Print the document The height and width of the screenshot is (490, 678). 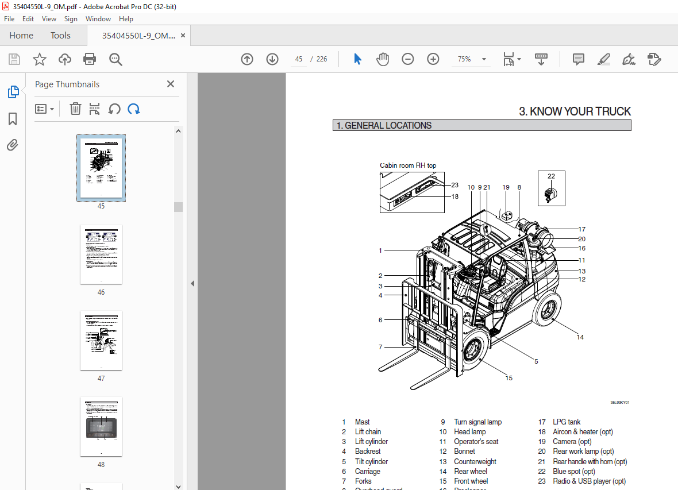point(90,59)
